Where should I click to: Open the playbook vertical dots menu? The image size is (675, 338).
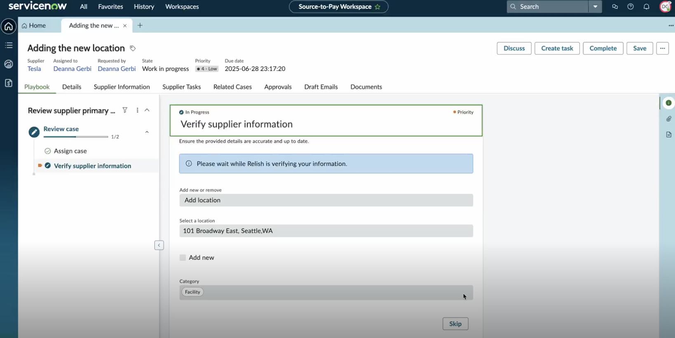click(137, 110)
